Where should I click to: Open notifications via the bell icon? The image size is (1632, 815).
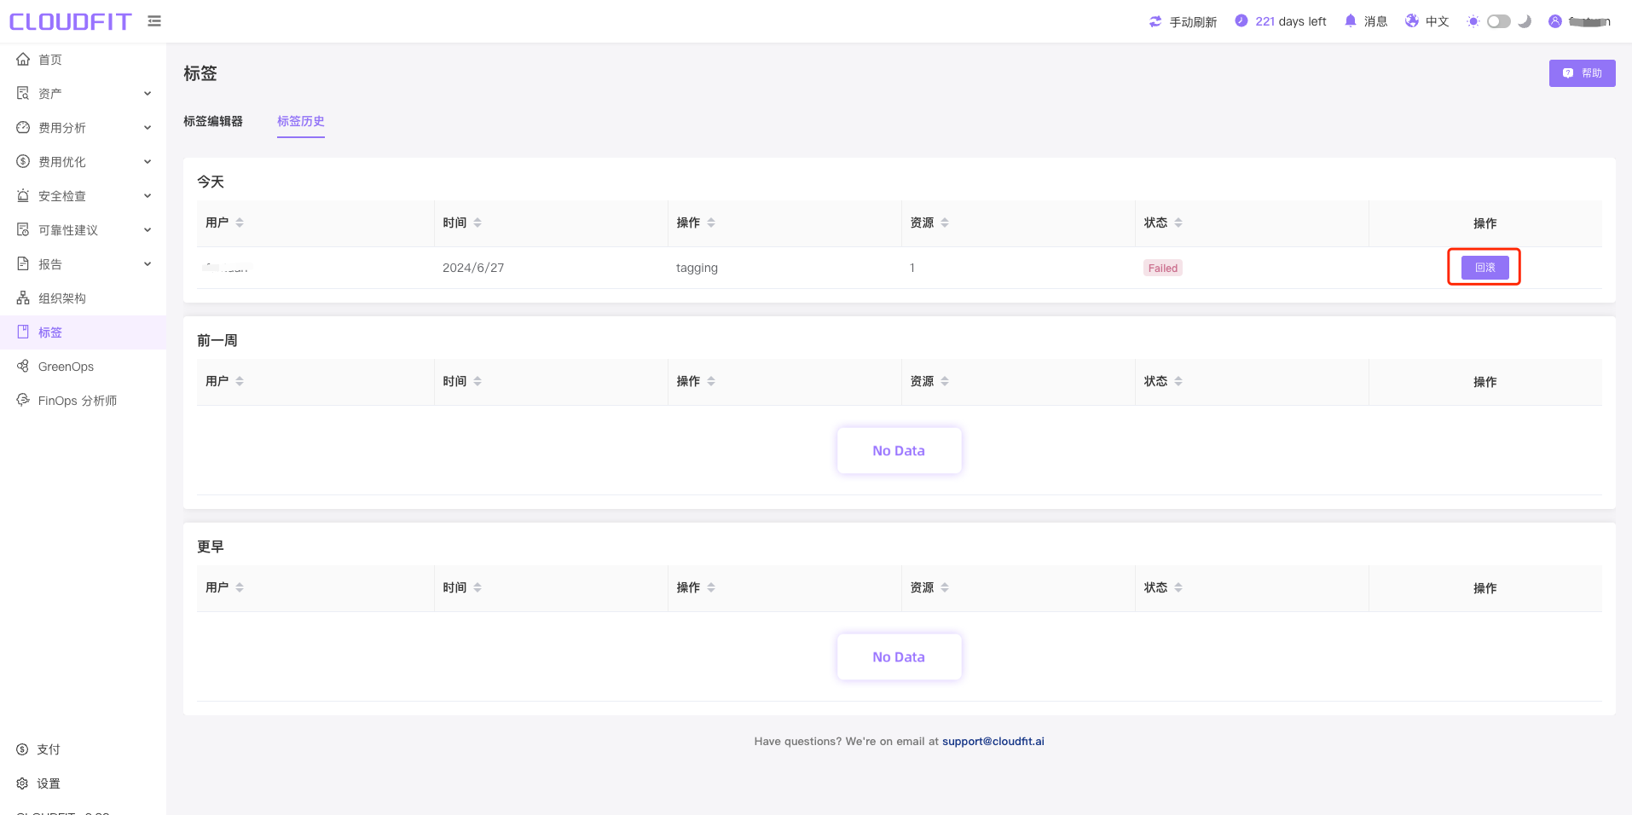coord(1351,21)
